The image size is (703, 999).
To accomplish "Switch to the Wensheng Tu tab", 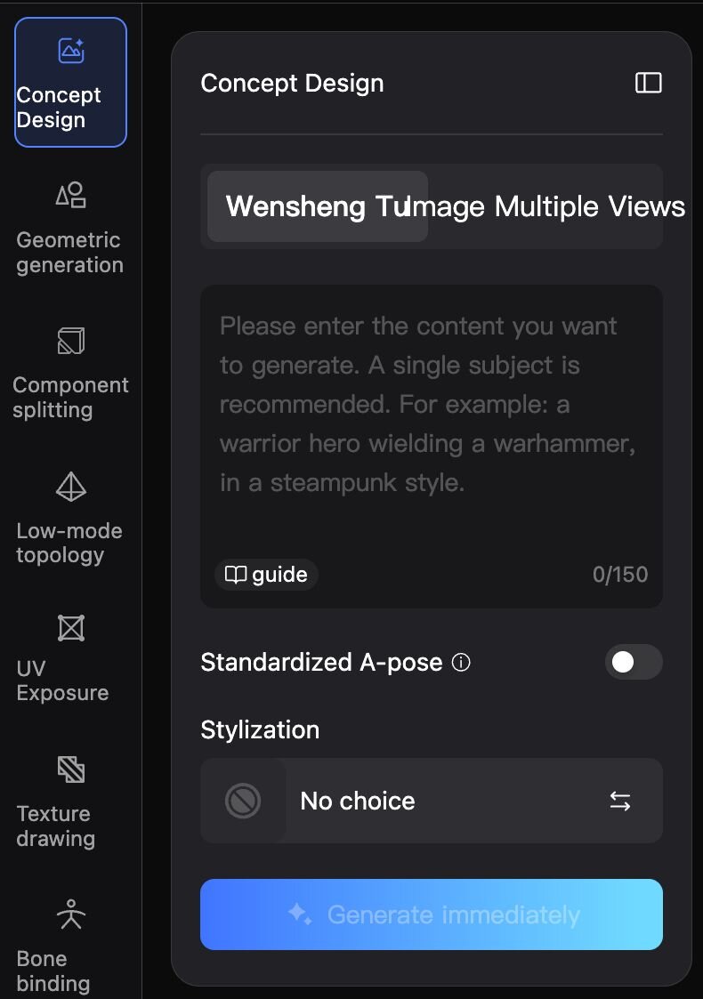I will pos(317,206).
